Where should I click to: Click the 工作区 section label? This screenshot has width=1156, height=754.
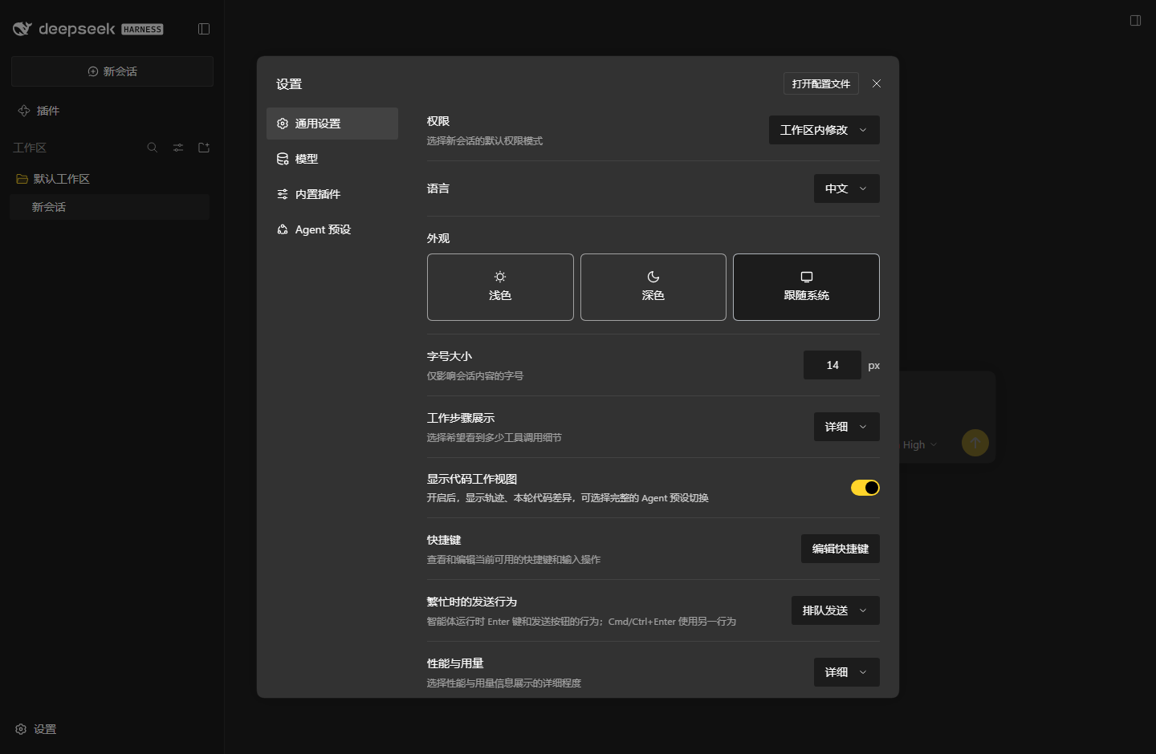(30, 148)
